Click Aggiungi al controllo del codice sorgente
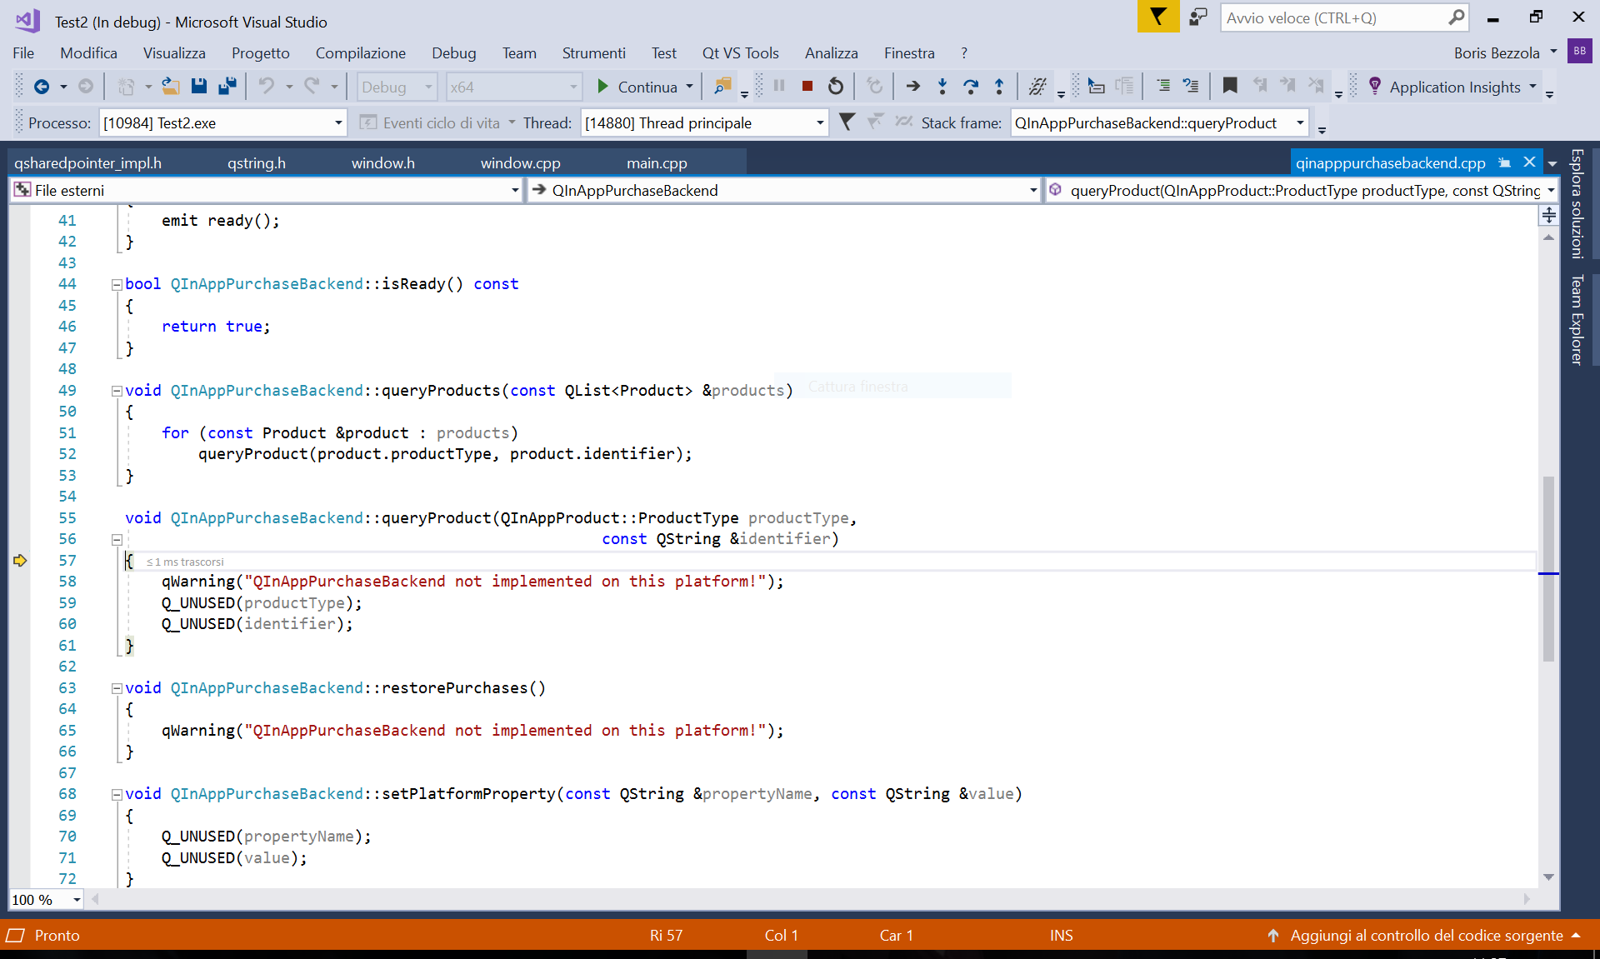The image size is (1600, 959). tap(1426, 936)
